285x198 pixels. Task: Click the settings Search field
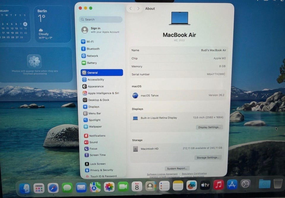[x=101, y=19]
